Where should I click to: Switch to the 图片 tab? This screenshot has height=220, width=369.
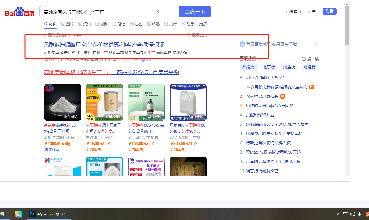coord(68,24)
